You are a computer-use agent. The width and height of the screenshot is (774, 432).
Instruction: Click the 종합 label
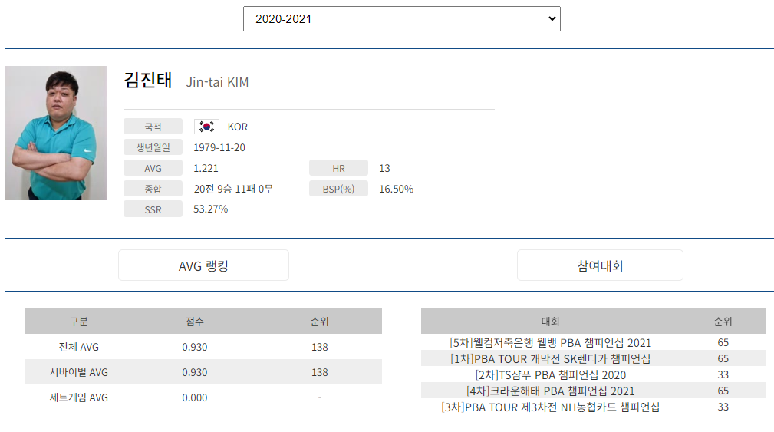[153, 189]
